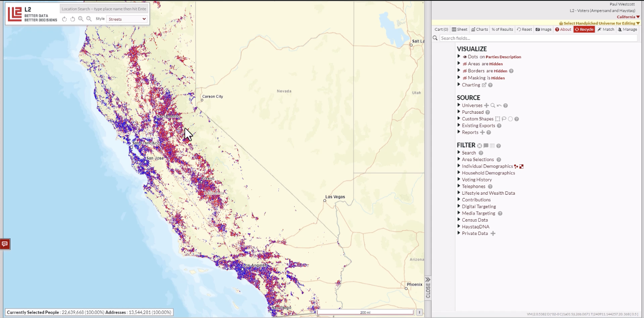The width and height of the screenshot is (644, 318).
Task: Expand Lifestyle and Wealth Data
Action: point(459,193)
